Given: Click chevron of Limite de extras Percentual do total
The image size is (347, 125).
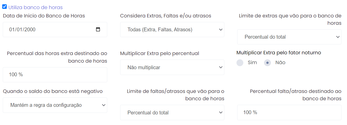Looking at the screenshot, I should pos(338,37).
